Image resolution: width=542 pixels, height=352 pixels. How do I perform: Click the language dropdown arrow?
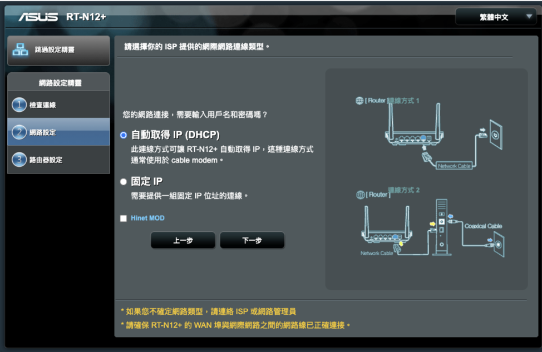(x=529, y=16)
